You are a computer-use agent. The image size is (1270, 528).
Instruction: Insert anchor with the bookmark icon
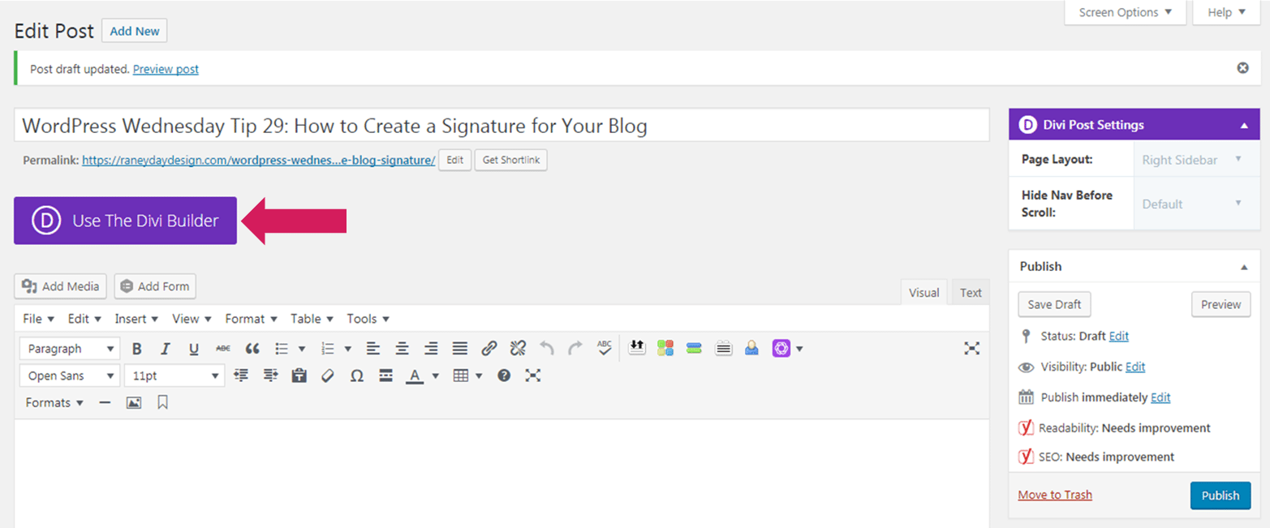(x=162, y=402)
